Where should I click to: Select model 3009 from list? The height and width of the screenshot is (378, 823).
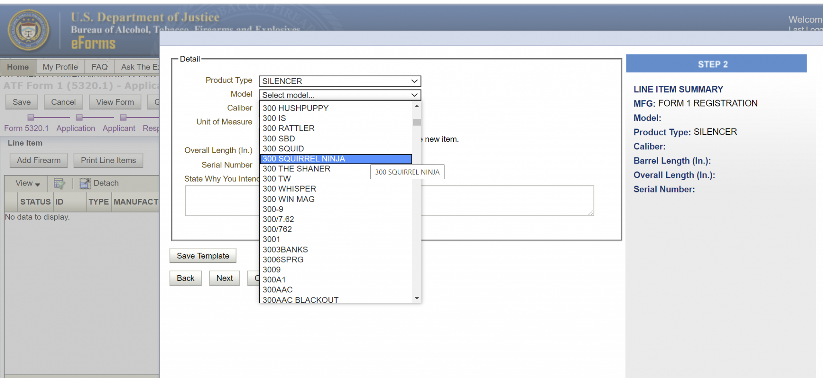[336, 270]
